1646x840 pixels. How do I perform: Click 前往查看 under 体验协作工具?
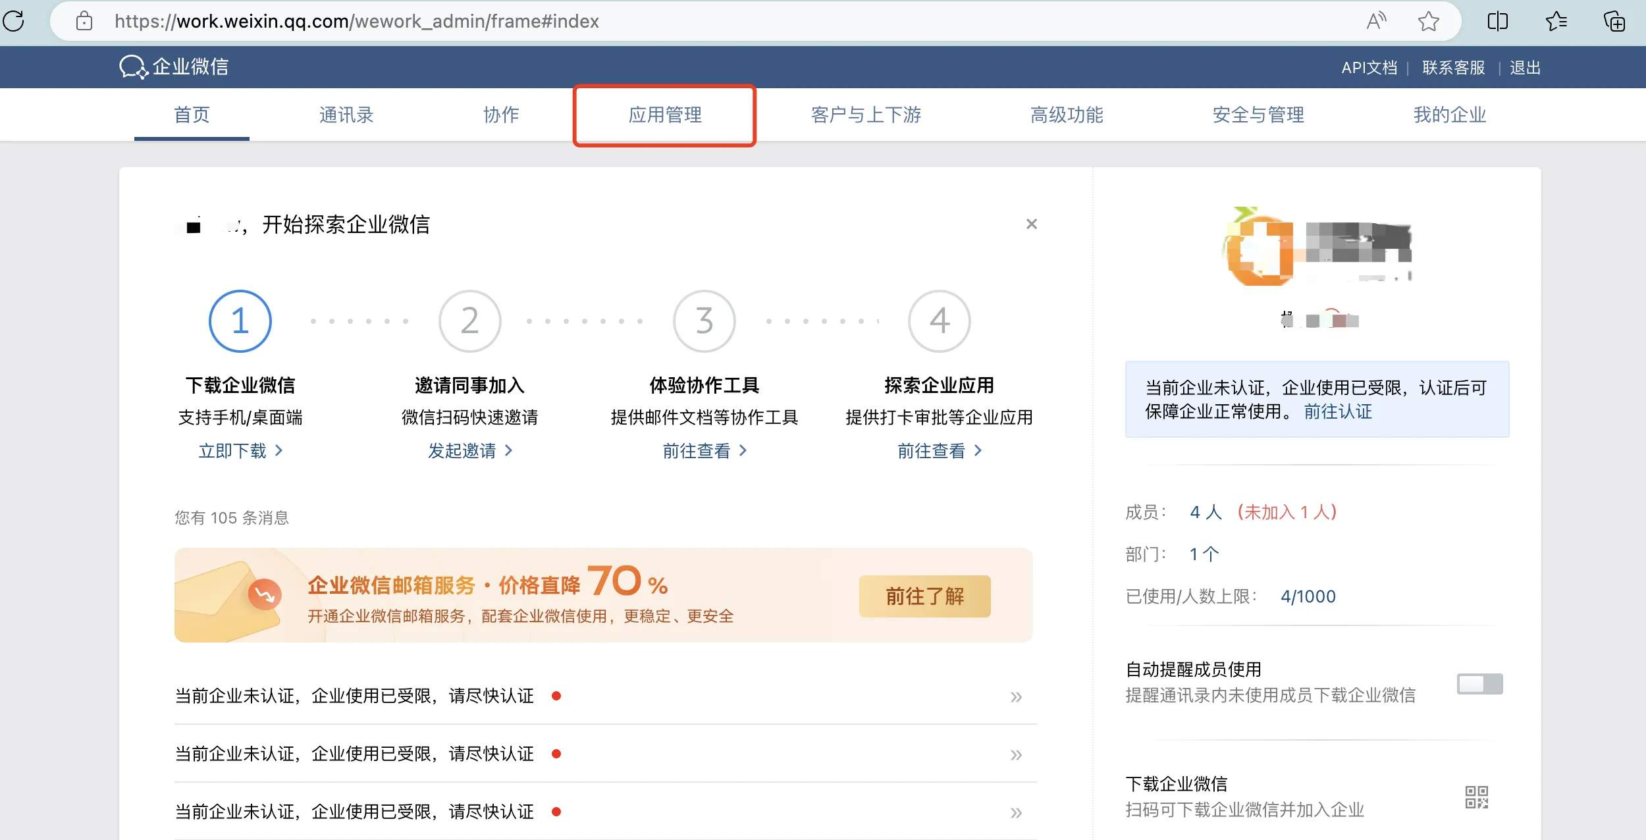click(x=704, y=451)
